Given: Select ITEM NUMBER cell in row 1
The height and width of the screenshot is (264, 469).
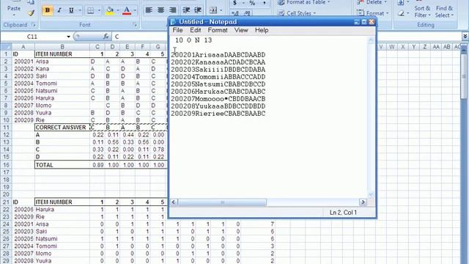Looking at the screenshot, I should point(62,54).
